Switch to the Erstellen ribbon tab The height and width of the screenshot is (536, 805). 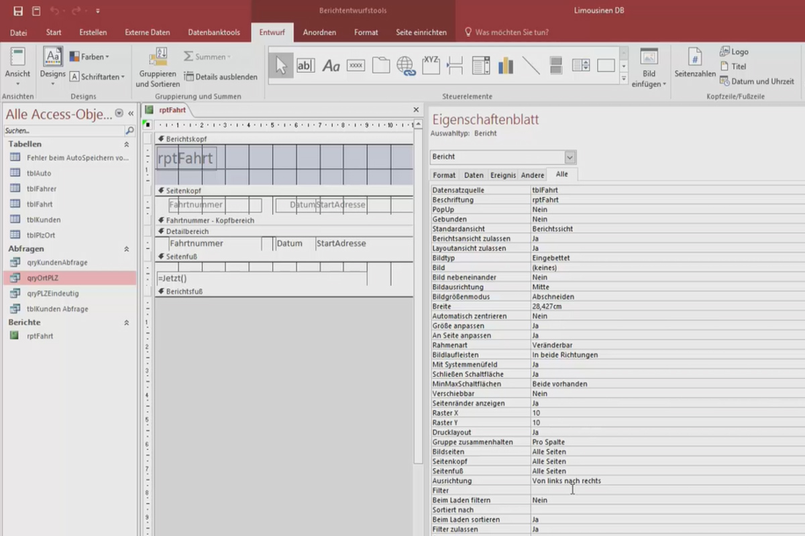[93, 32]
